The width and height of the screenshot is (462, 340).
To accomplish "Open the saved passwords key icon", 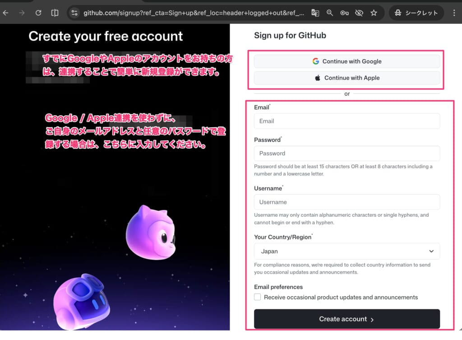I will (x=344, y=13).
